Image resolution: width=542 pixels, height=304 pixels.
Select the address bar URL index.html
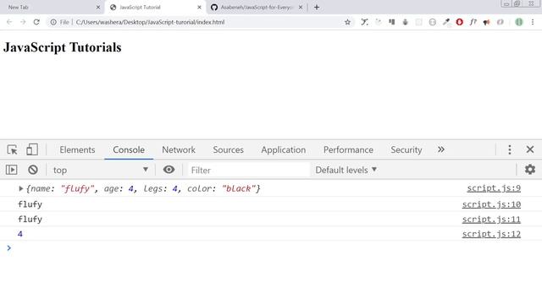click(150, 22)
